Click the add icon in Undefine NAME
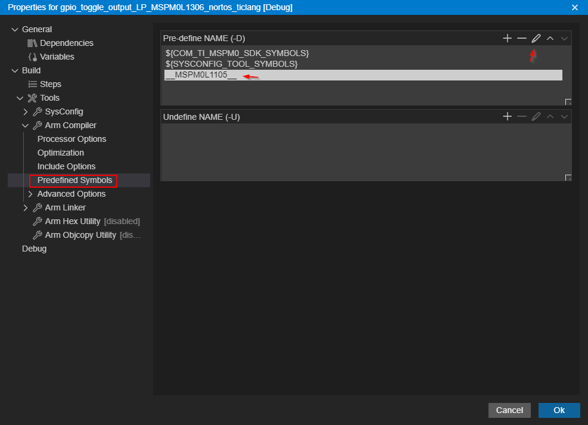588x425 pixels. [507, 117]
